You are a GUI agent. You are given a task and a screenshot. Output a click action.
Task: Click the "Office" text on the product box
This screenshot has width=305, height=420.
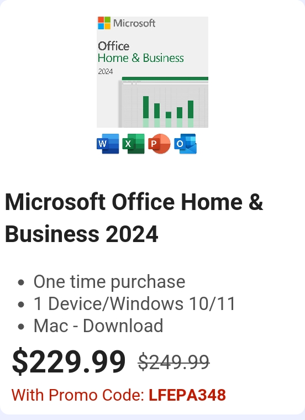coord(113,46)
